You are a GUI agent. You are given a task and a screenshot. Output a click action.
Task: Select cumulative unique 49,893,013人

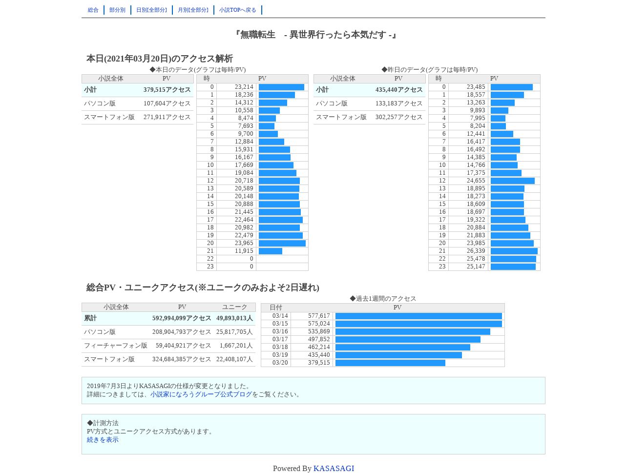[x=234, y=318]
